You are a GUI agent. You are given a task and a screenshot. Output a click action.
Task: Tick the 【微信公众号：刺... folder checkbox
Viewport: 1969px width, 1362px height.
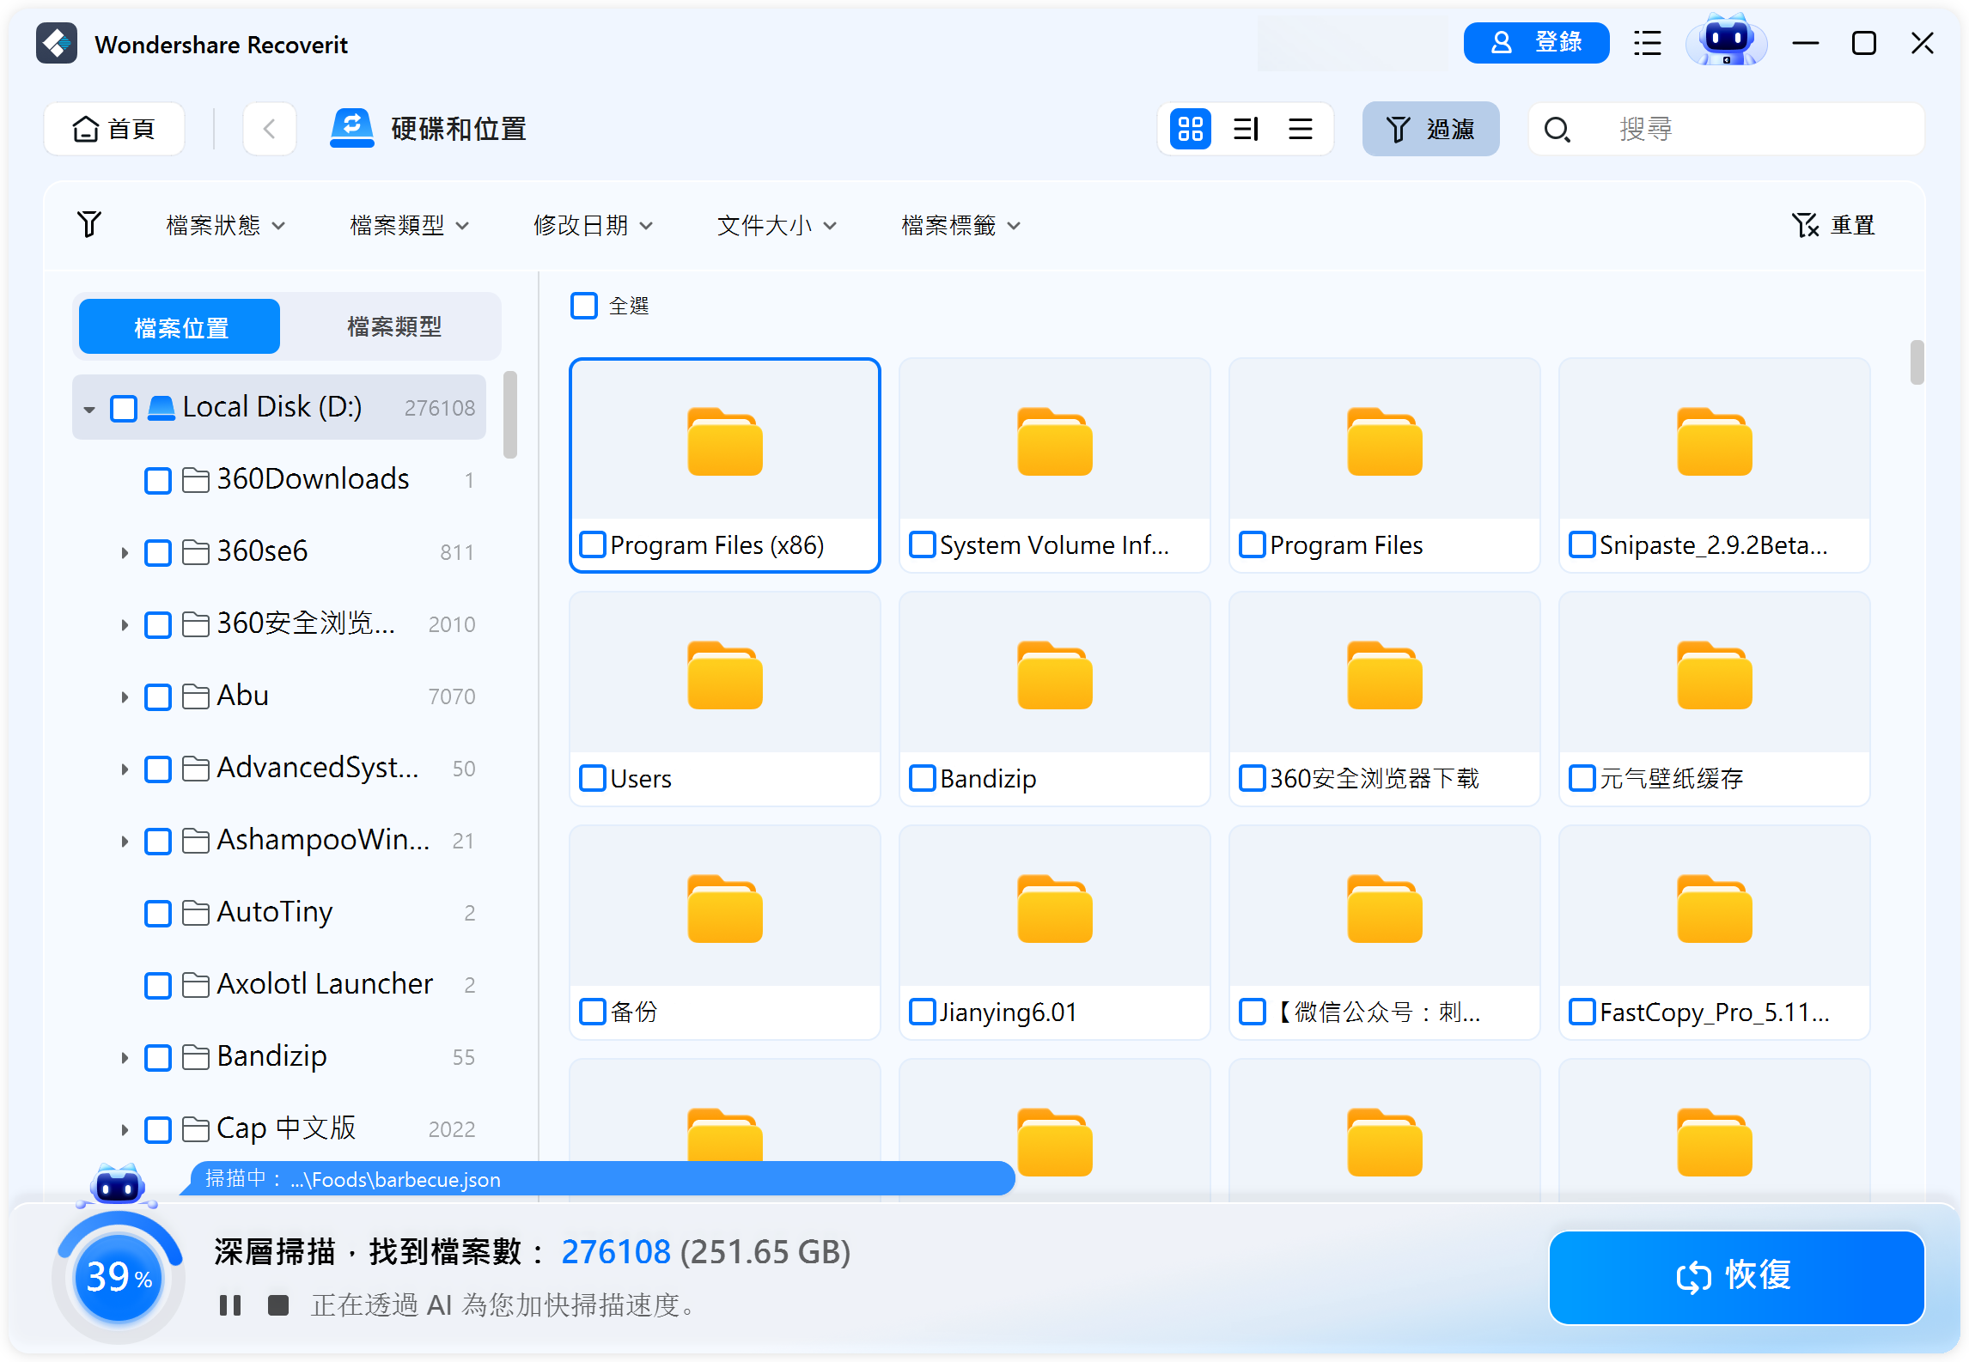click(1253, 1012)
